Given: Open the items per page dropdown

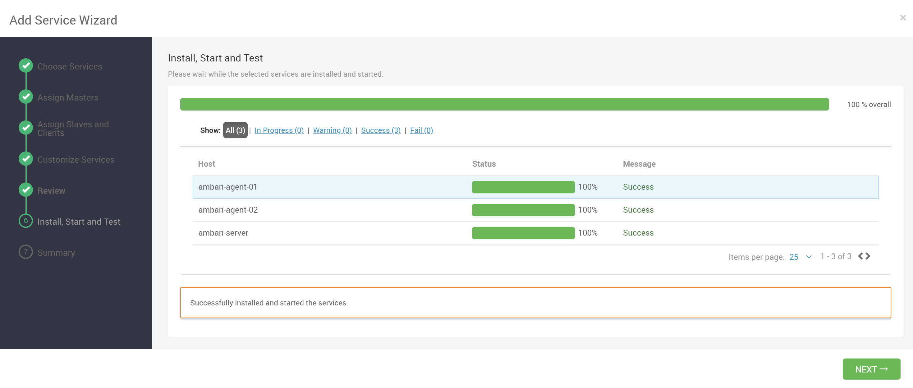Looking at the screenshot, I should (x=801, y=257).
